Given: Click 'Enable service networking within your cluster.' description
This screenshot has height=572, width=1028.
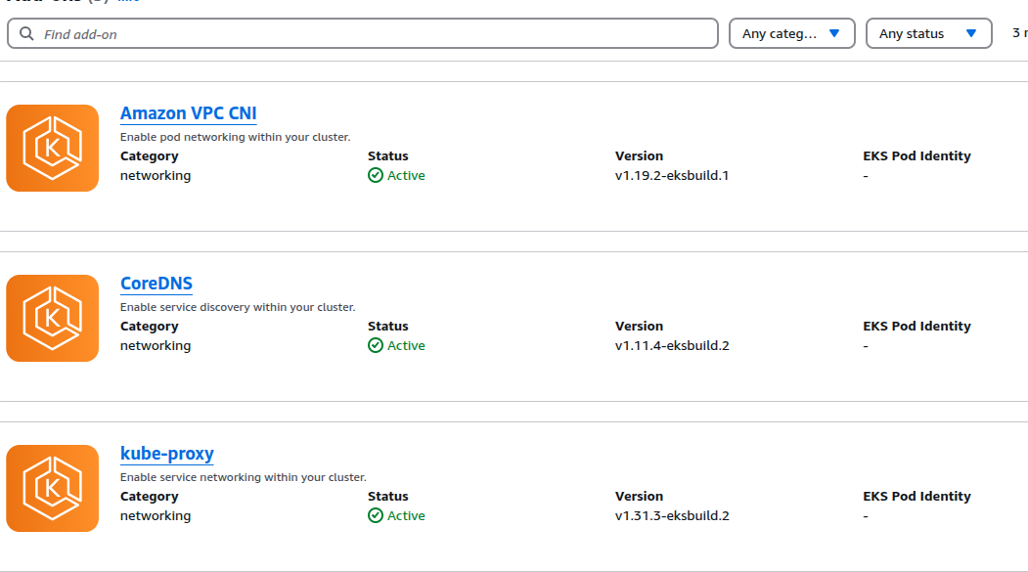Looking at the screenshot, I should 244,478.
